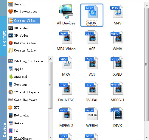Click the music note Common Audio icon
The height and width of the screenshot is (140, 149).
(10, 50)
